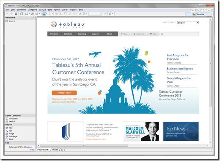Switch to the Sheet 1 bottom tab
Screen dimensions: 220x161
click(55, 150)
